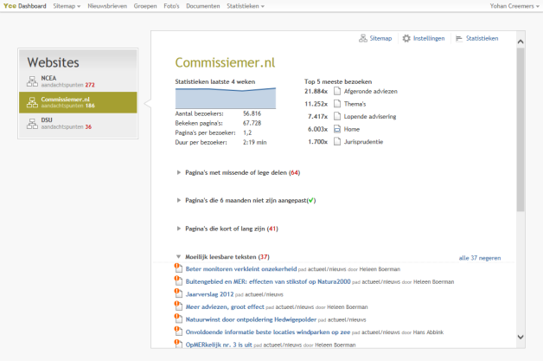The width and height of the screenshot is (543, 361).
Task: Open Lopende advisering page entry
Action: click(x=370, y=117)
